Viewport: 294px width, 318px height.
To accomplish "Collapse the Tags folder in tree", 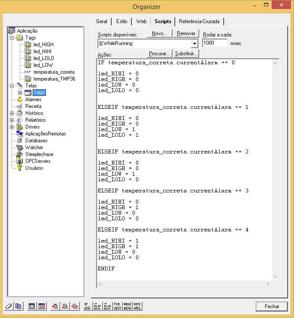I will (x=12, y=38).
